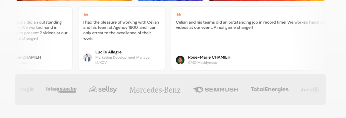Screen dimensions: 346x118
Task: Select Lucile Allegre's avatar photo
Action: point(87,57)
